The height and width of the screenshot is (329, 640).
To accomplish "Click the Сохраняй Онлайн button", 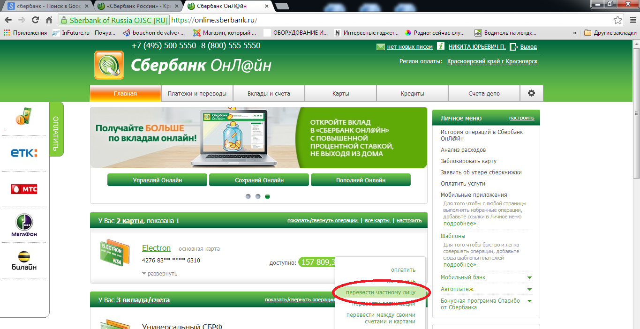I will 259,180.
